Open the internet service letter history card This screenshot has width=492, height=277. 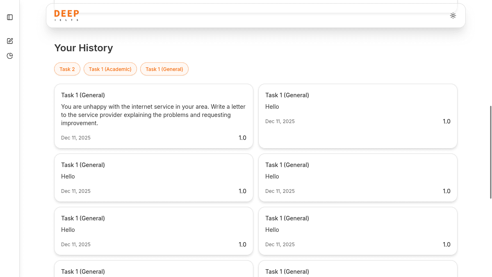[153, 116]
